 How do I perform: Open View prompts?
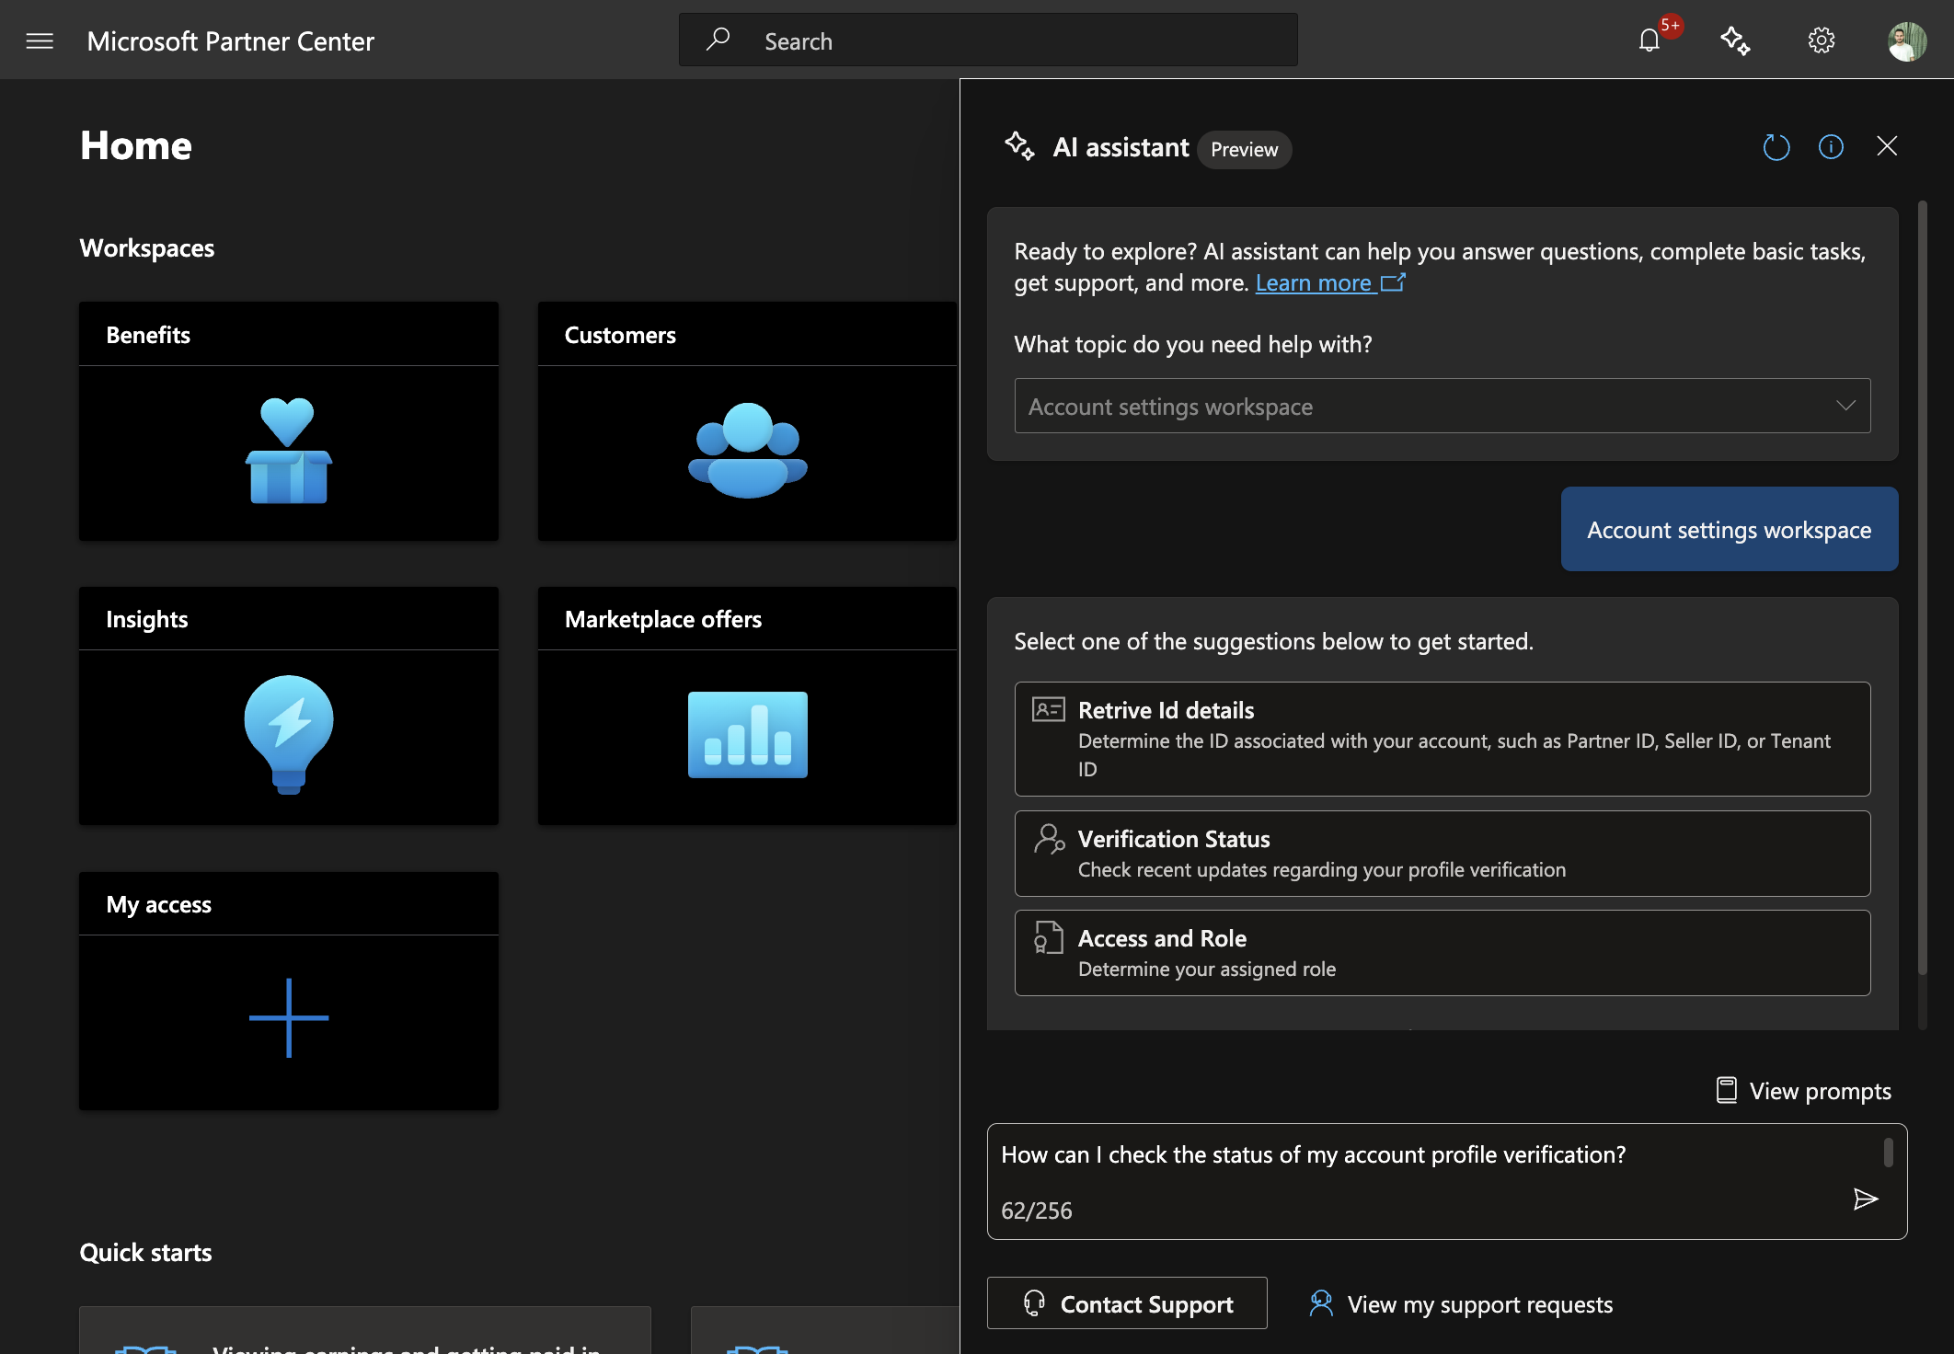click(x=1804, y=1091)
